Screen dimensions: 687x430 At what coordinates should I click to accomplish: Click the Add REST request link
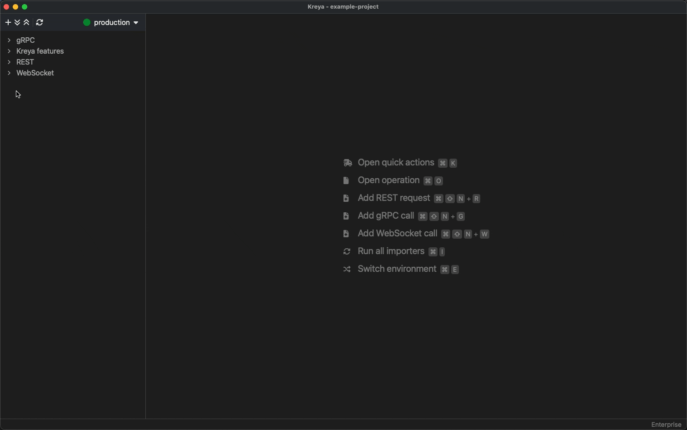point(393,198)
